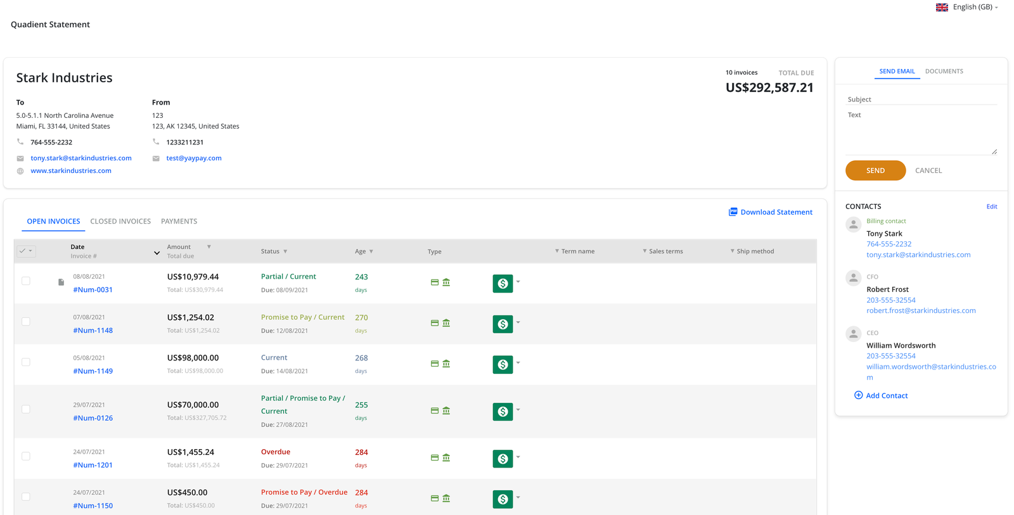Click into the email Subject field
Image resolution: width=1014 pixels, height=515 pixels.
(921, 99)
